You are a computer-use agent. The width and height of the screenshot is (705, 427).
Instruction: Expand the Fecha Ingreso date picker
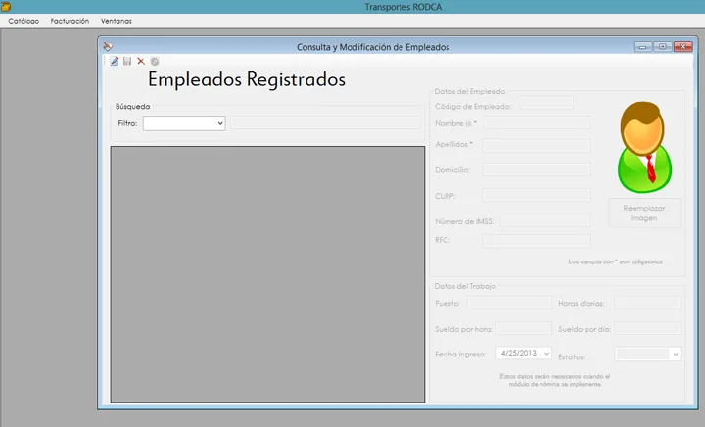(546, 354)
